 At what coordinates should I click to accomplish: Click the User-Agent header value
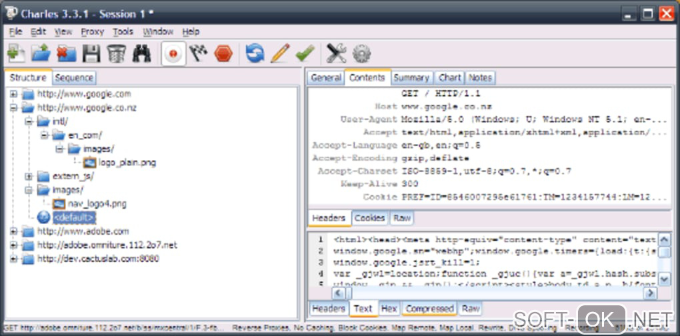click(534, 119)
